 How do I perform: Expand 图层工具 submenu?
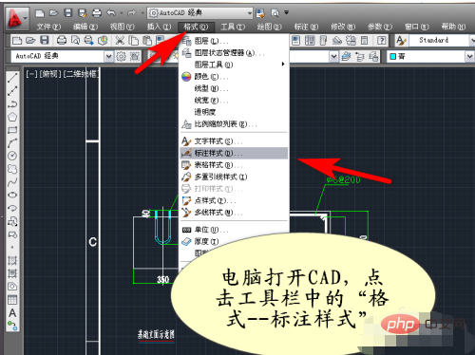click(234, 65)
